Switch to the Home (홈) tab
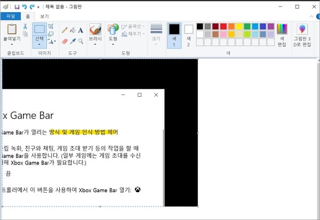320x220 pixels. (28, 17)
